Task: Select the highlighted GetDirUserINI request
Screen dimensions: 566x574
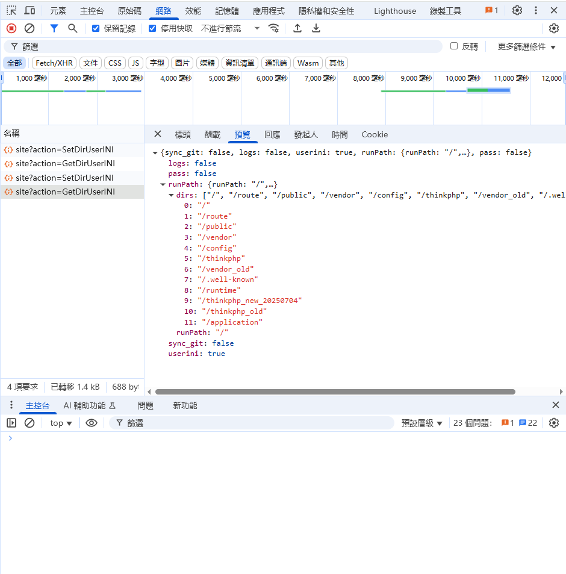Action: click(72, 192)
